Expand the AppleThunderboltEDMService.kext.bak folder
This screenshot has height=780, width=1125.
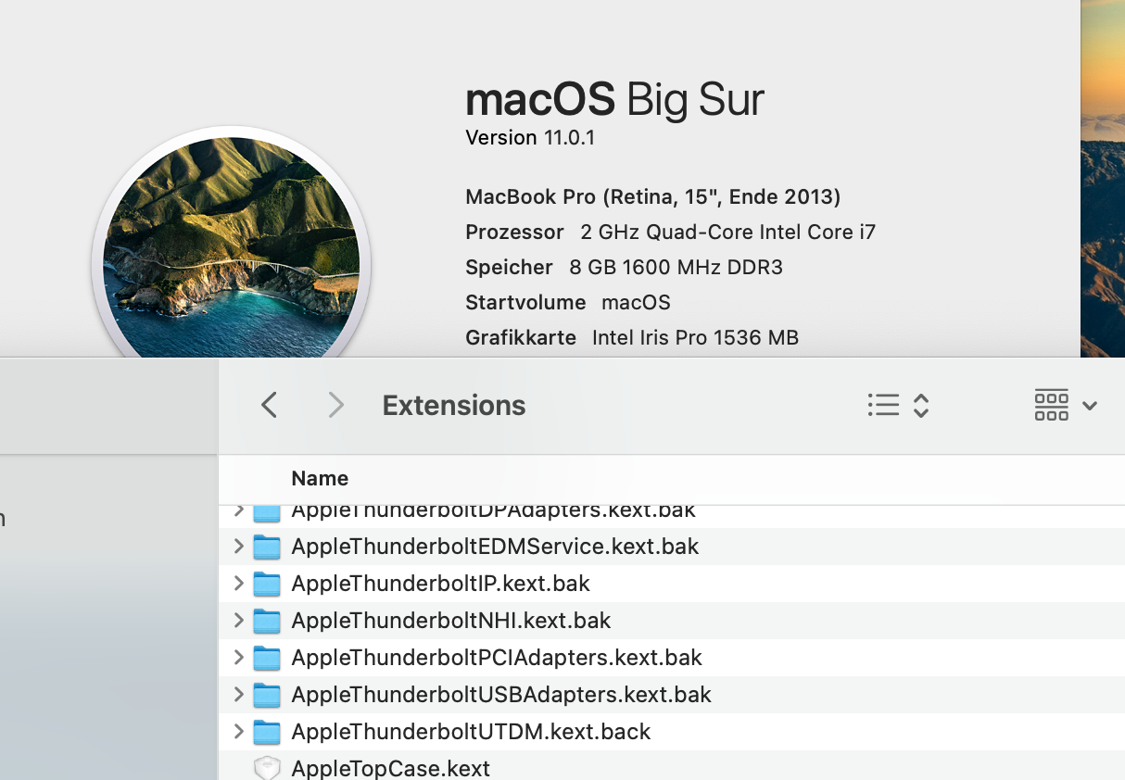[x=239, y=547]
